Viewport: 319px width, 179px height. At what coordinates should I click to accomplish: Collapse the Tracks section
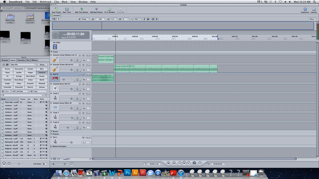coord(51,52)
